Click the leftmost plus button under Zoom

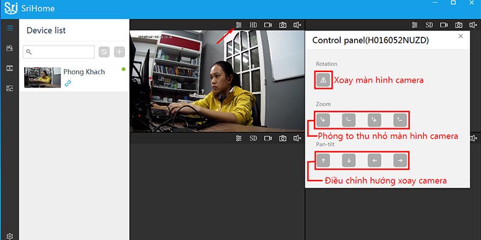(323, 120)
